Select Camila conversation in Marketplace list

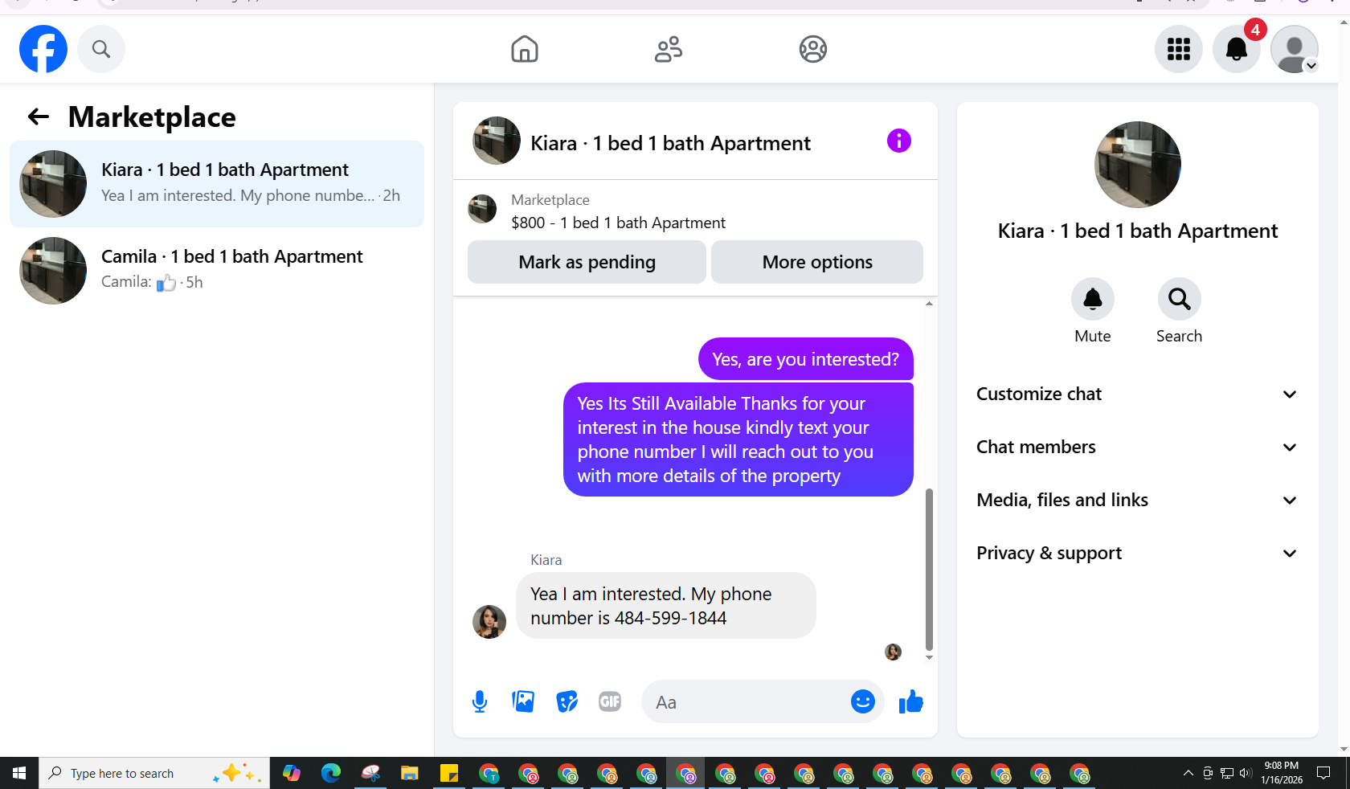pos(217,271)
